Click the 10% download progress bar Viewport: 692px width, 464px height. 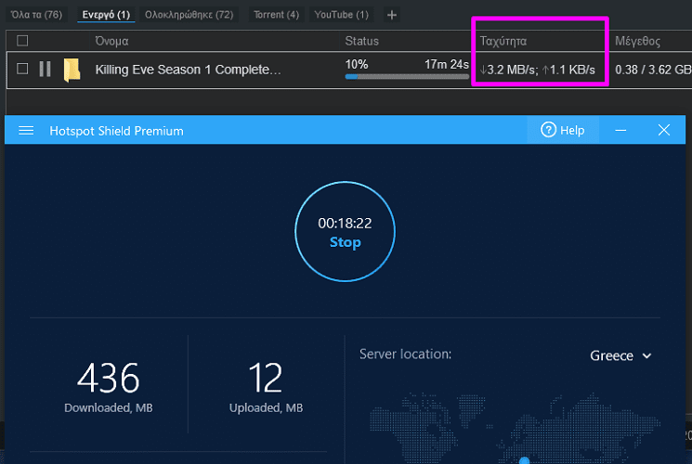(x=407, y=77)
